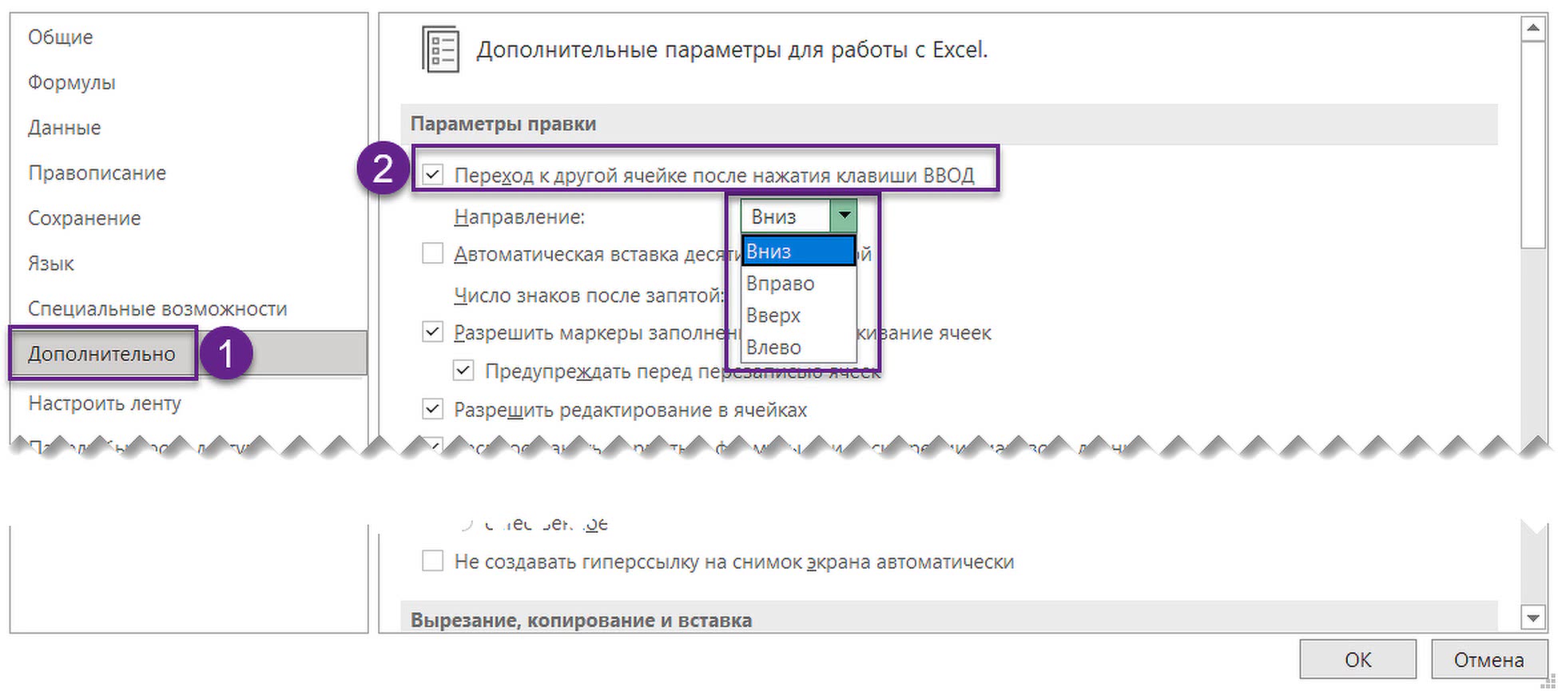Open the Общие settings category
Screen dimensions: 1558x691
[61, 38]
